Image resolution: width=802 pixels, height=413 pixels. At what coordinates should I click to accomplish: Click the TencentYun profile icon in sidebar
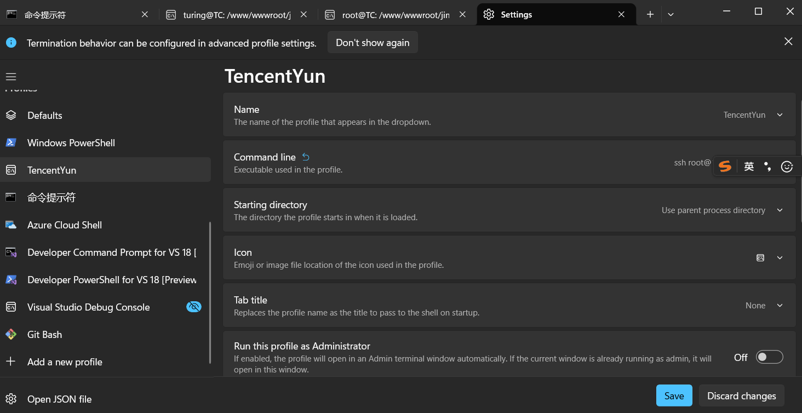11,170
